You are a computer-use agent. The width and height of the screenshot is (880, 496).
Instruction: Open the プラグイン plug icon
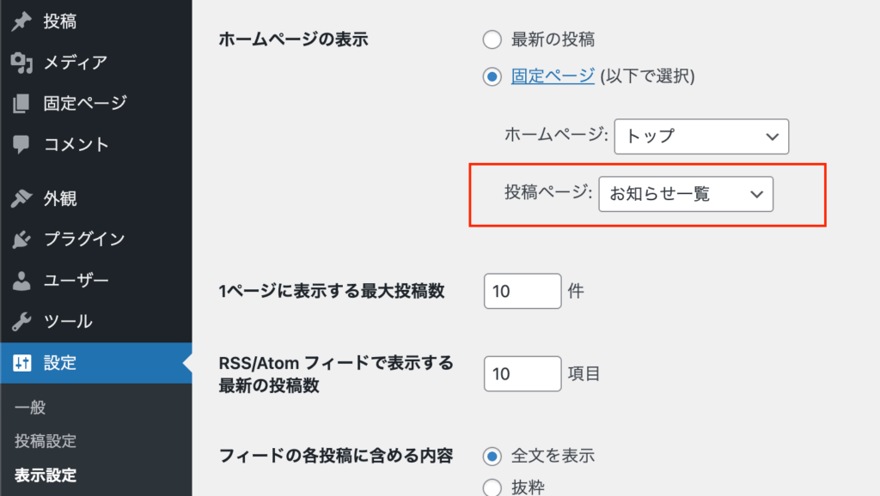(x=21, y=239)
